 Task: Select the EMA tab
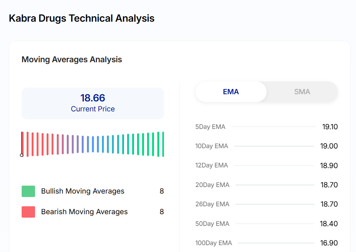click(x=231, y=92)
